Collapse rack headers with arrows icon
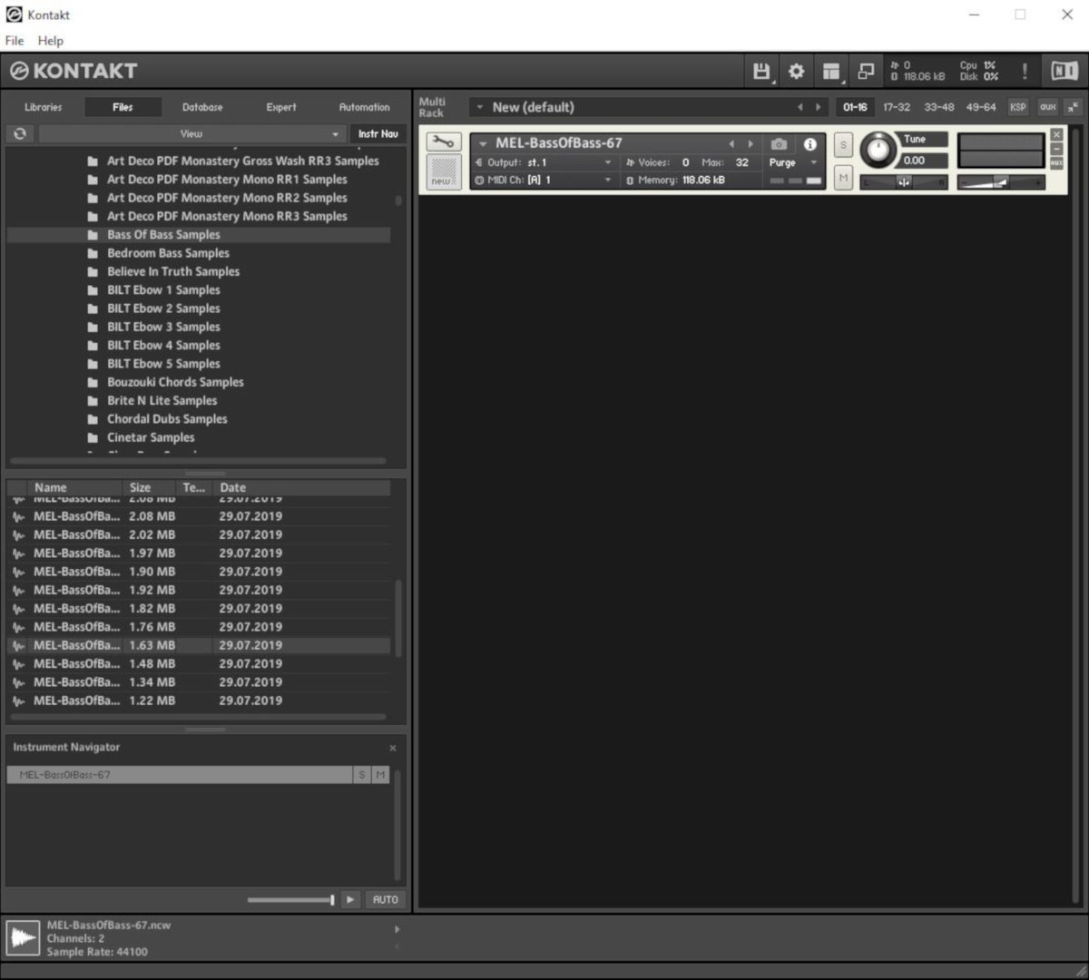The height and width of the screenshot is (980, 1089). coord(1074,107)
